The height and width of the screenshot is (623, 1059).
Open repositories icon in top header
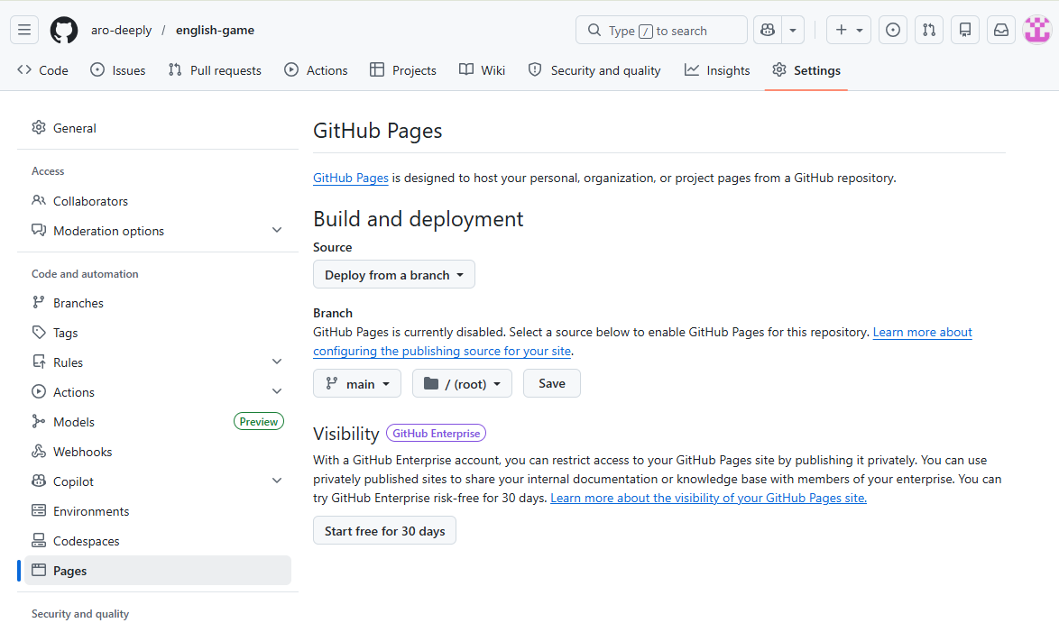[965, 30]
